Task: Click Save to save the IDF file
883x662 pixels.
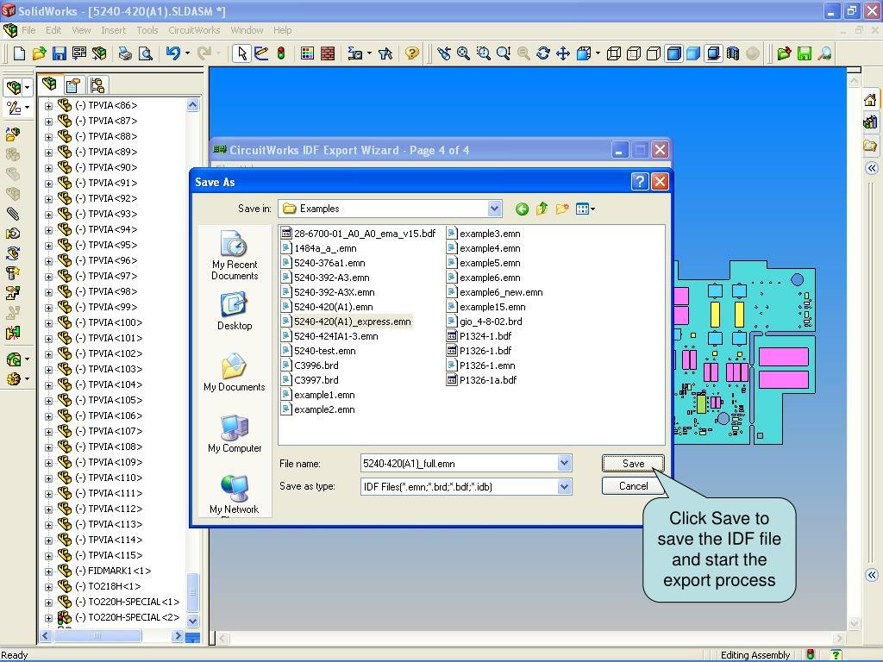Action: 633,463
